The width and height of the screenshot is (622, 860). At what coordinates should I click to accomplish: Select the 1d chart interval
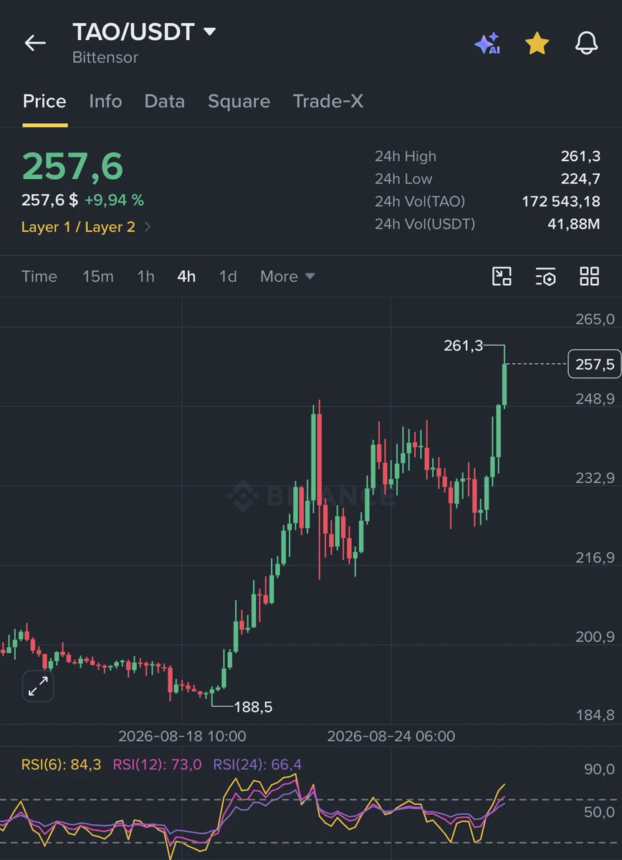click(x=228, y=276)
